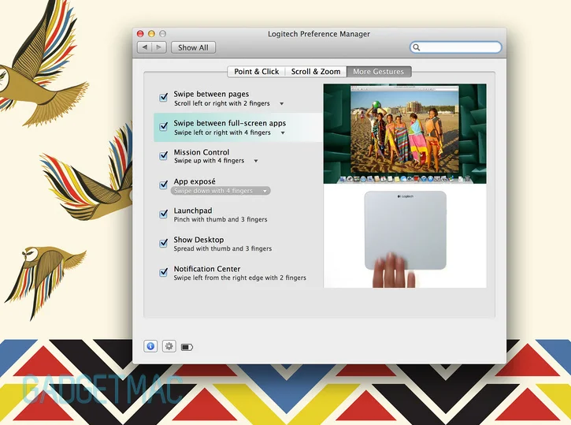
Task: Uncheck Swipe between pages checkbox
Action: click(164, 97)
